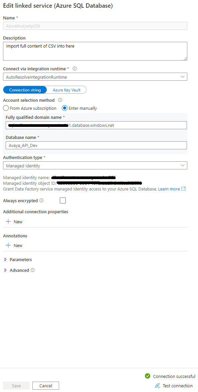This screenshot has height=392, width=198.
Task: Click the Cancel button
Action: [x=45, y=385]
